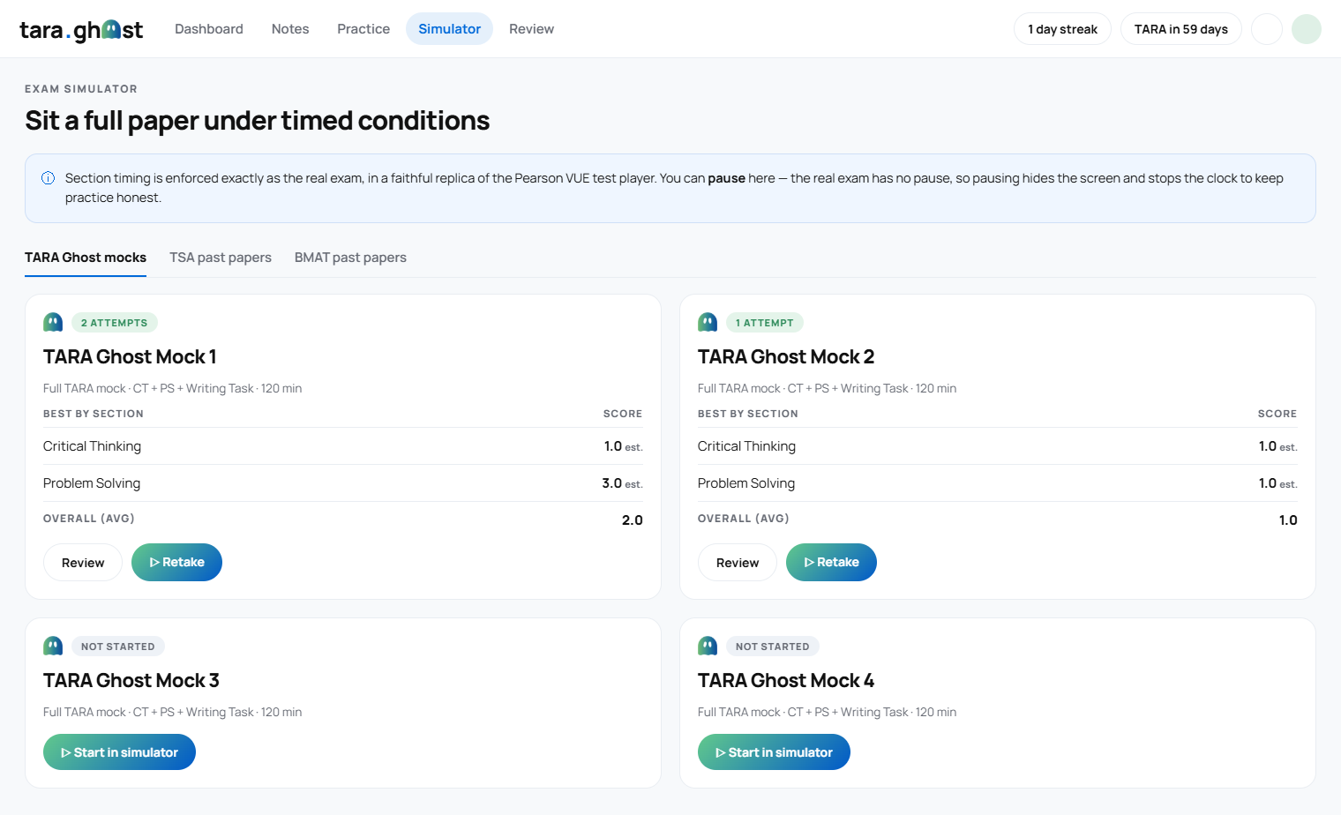Click Mock 3's 'Full TARA mock' description line
This screenshot has height=815, width=1341.
point(173,712)
